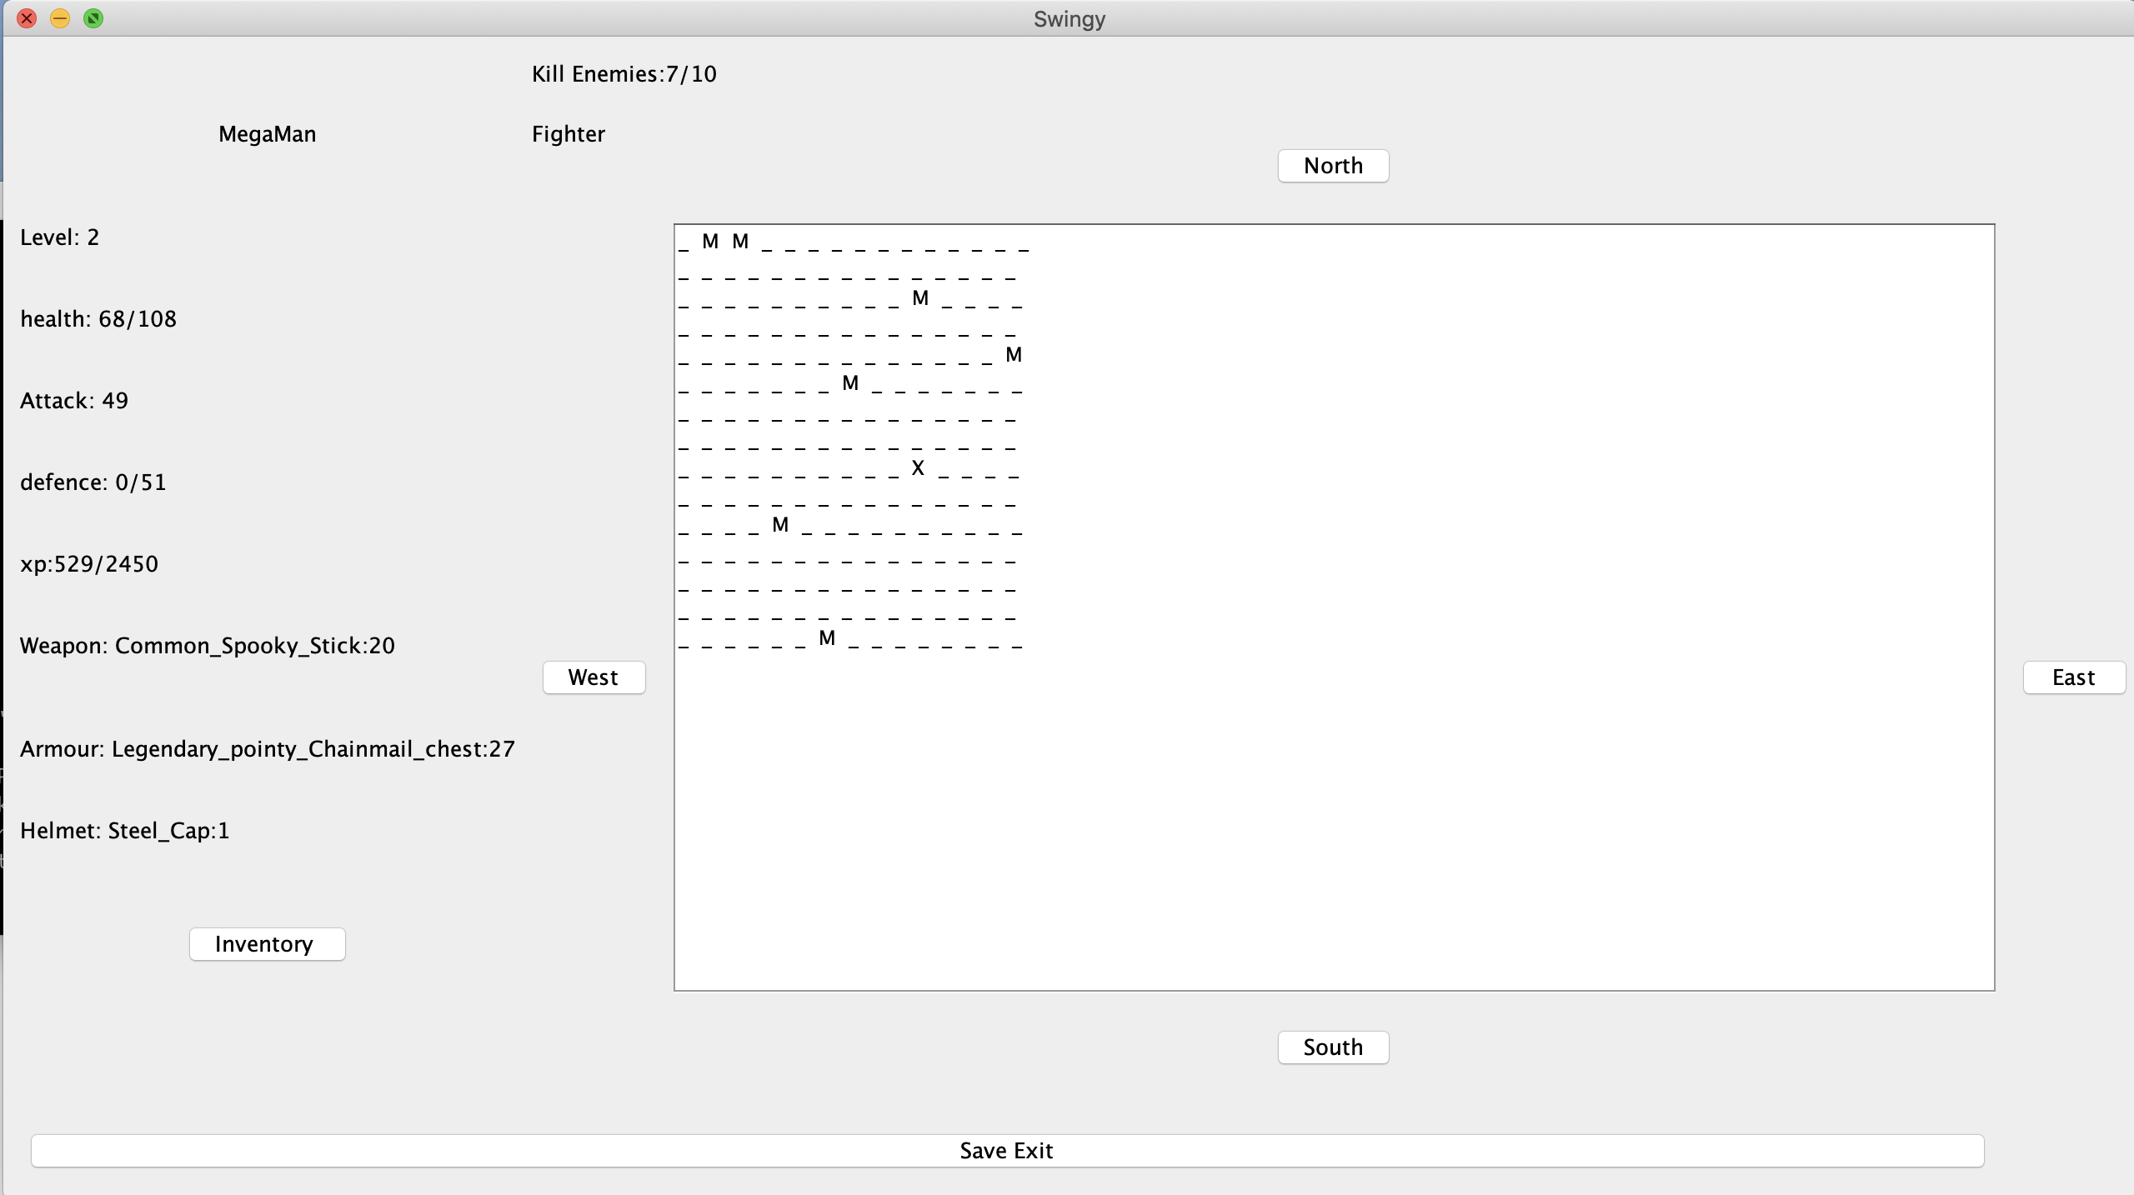Click the MegaMan hero name

click(268, 134)
